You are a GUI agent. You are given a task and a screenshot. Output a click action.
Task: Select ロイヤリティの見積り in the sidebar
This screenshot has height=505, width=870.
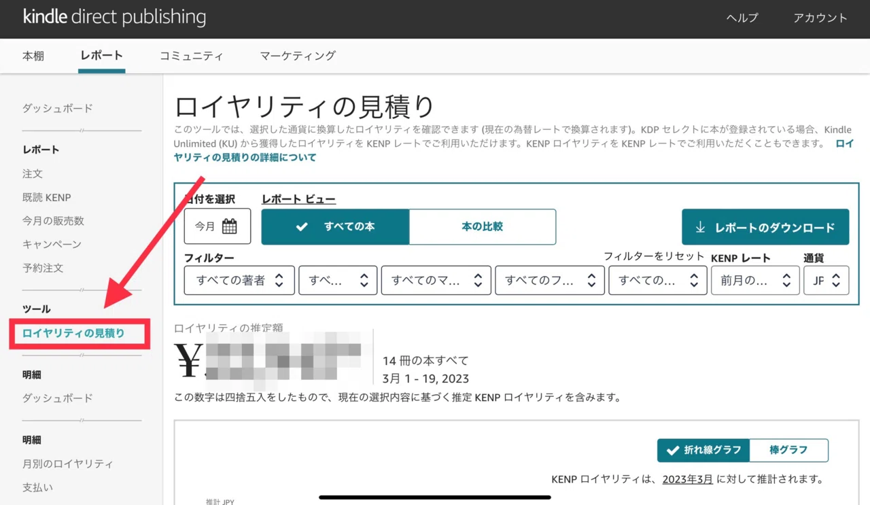click(73, 333)
